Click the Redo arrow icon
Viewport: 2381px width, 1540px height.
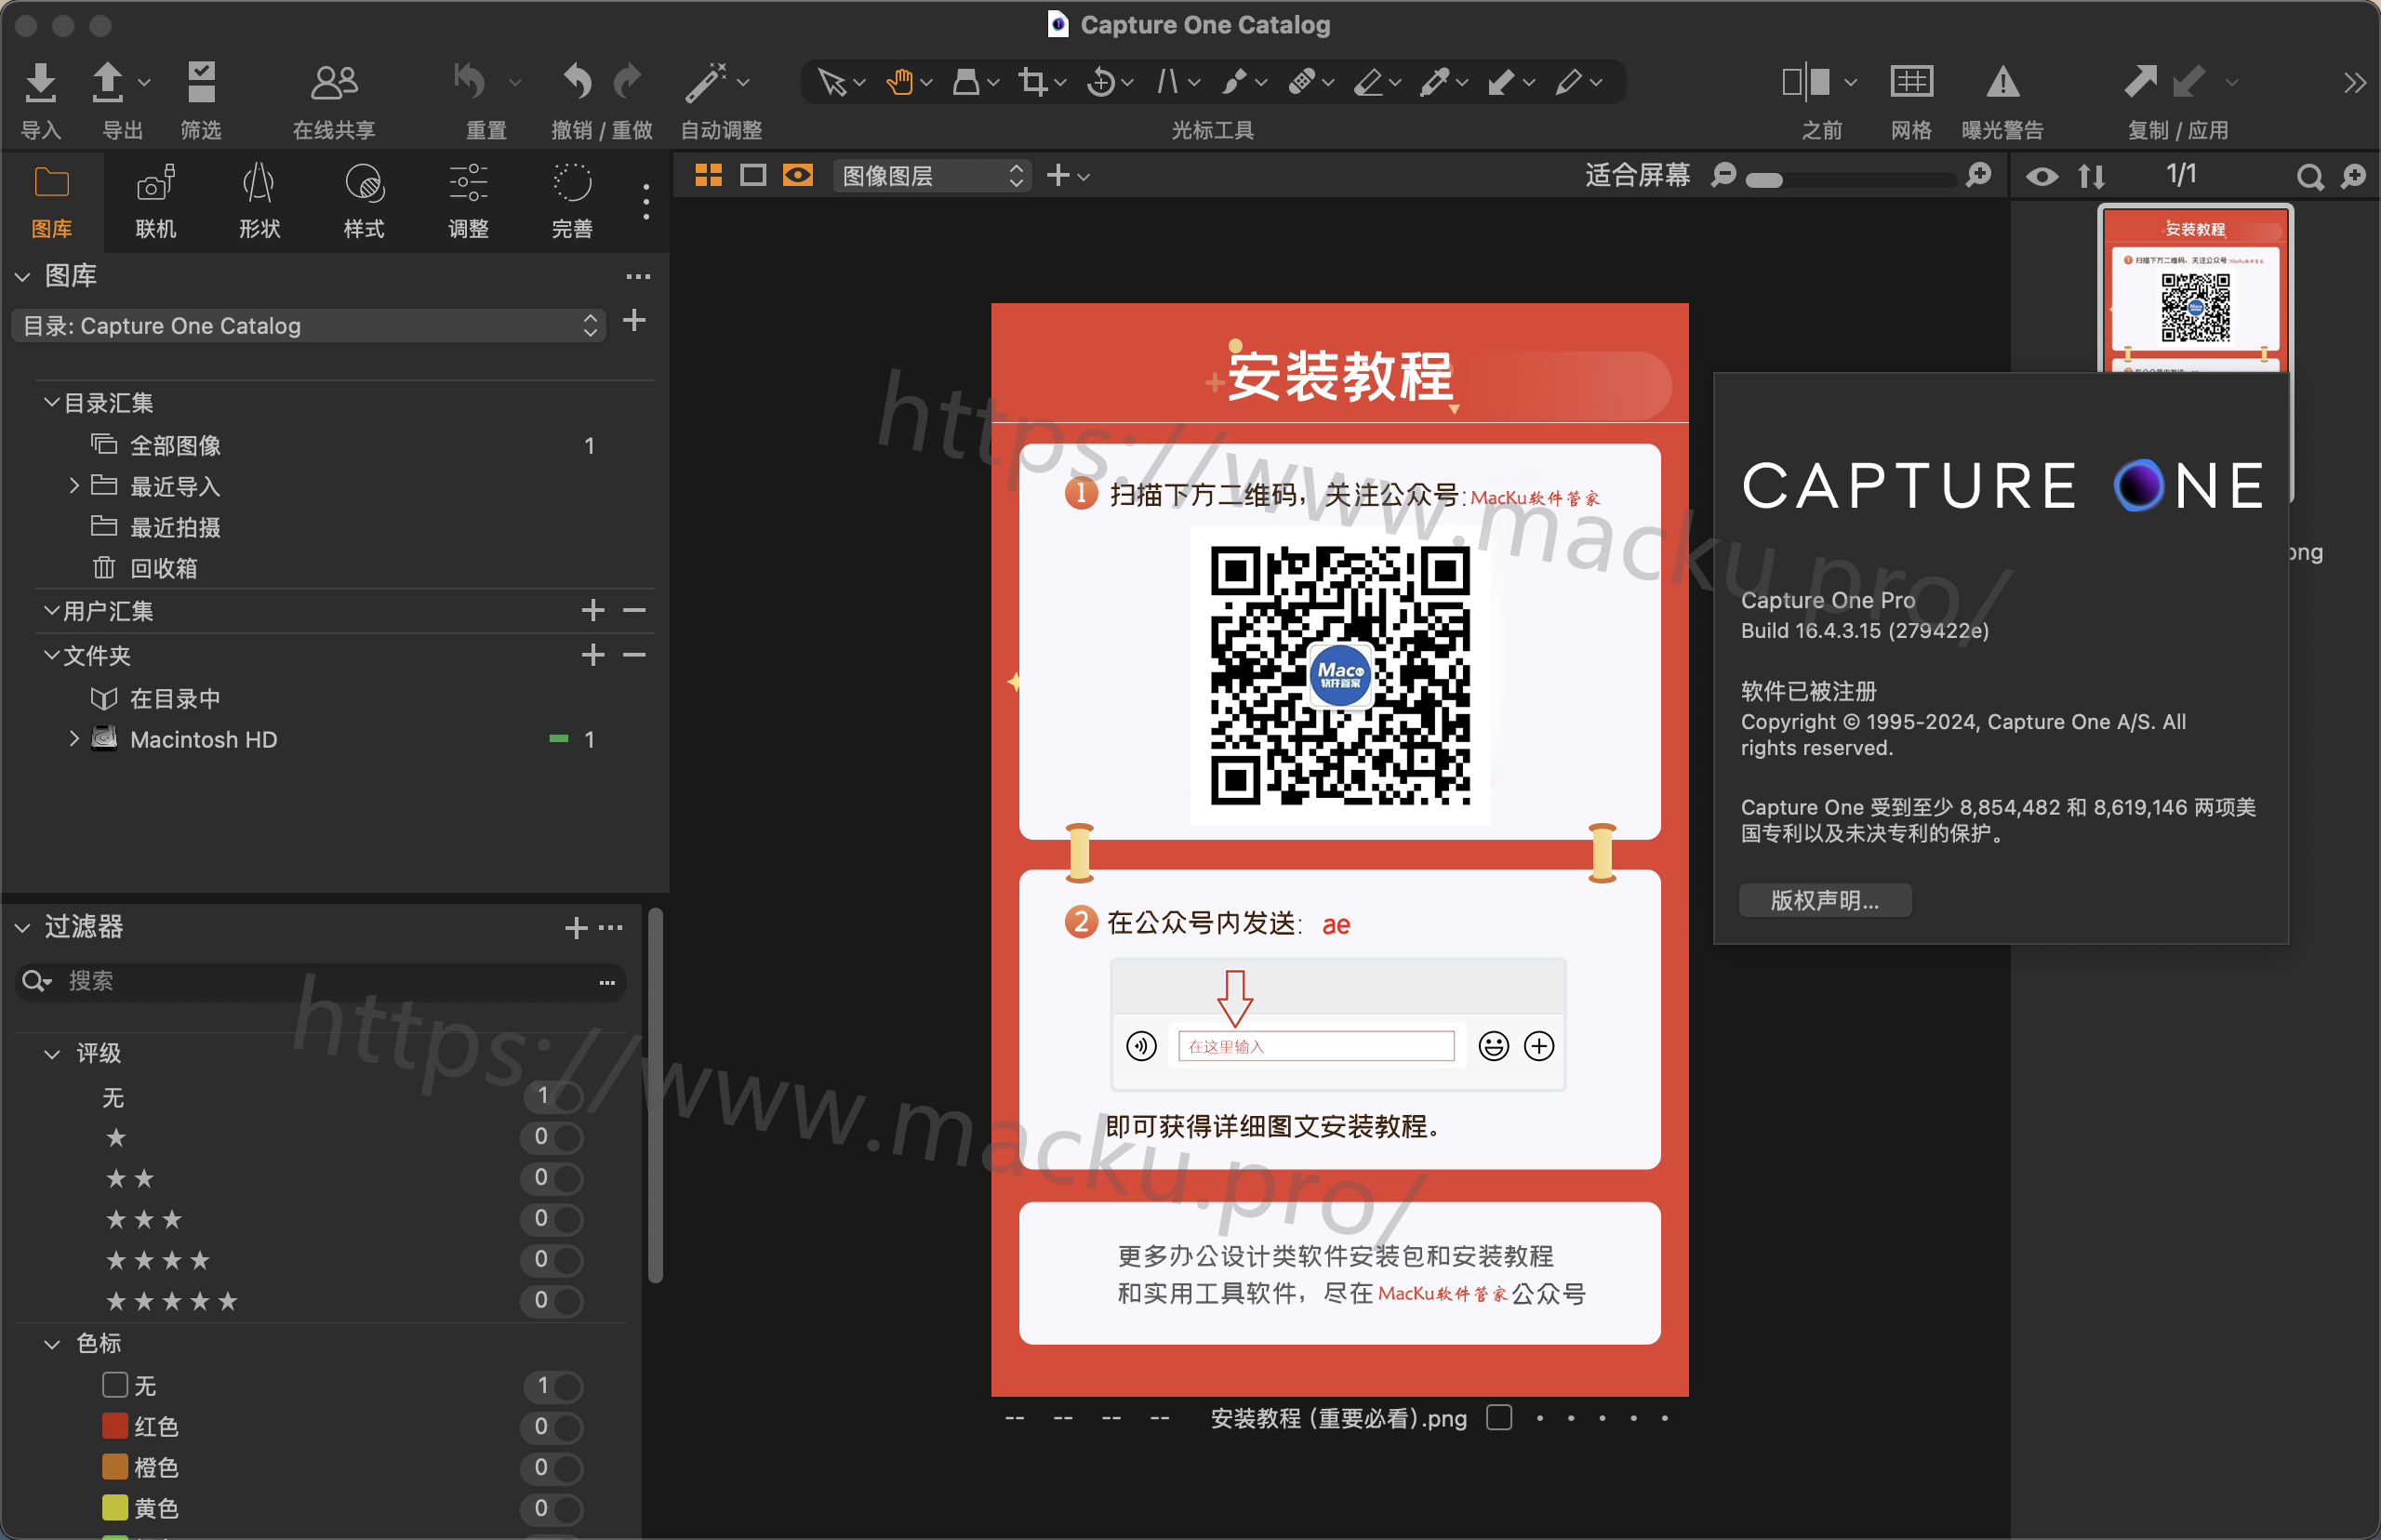click(628, 81)
